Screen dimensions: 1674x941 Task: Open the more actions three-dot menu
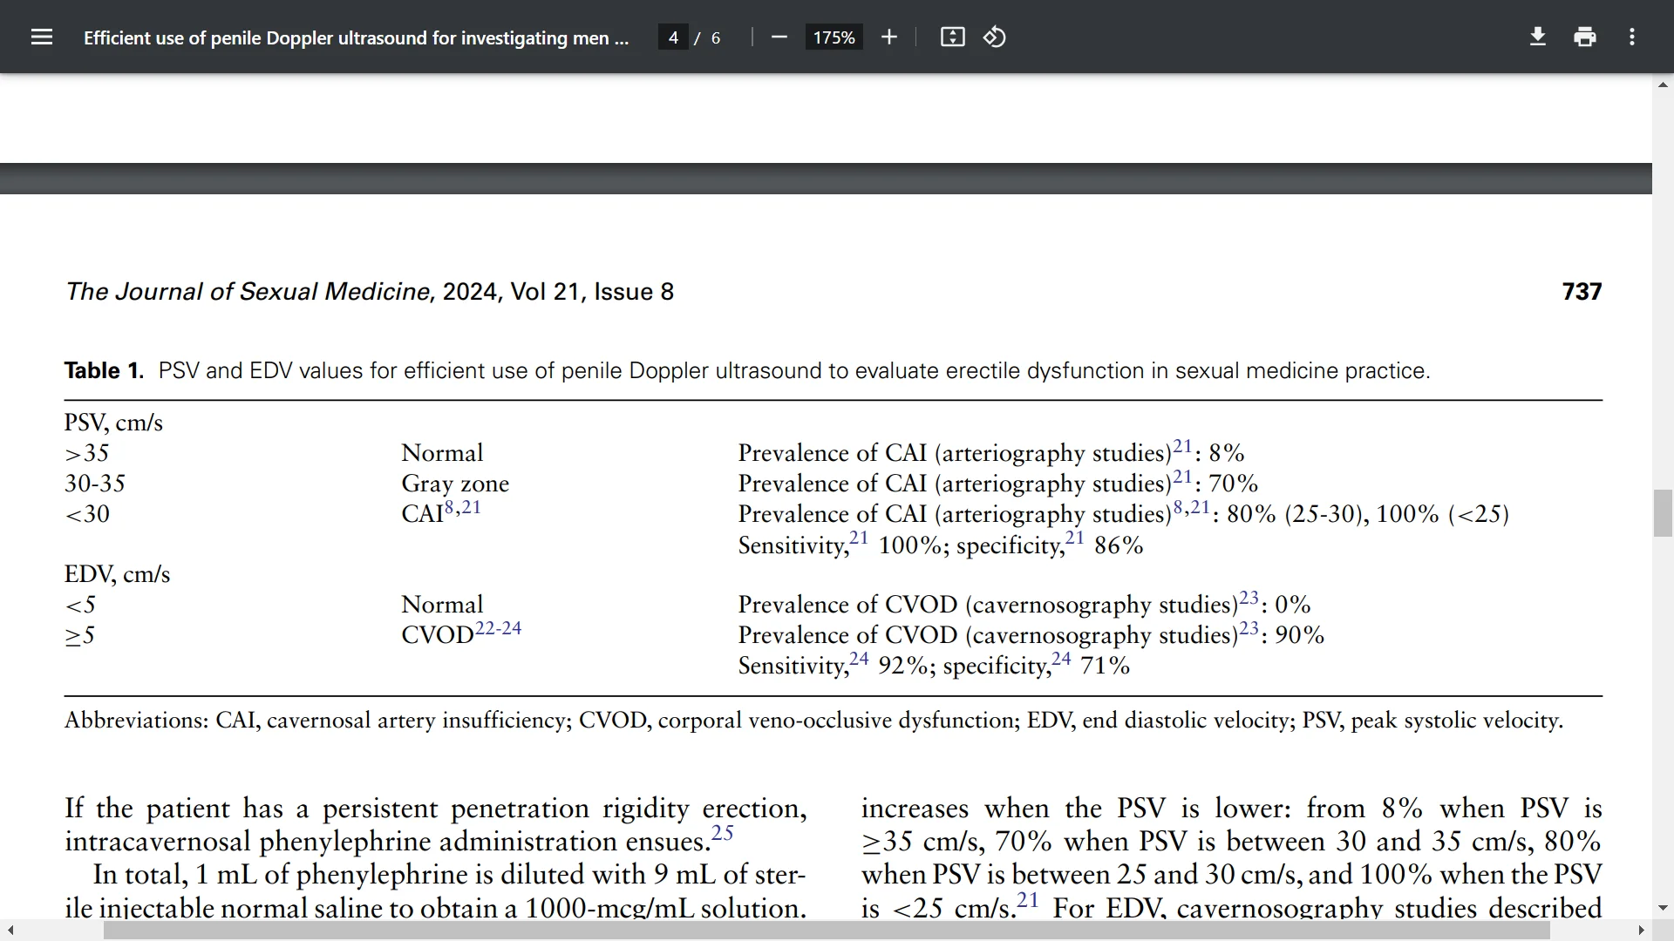click(x=1632, y=37)
